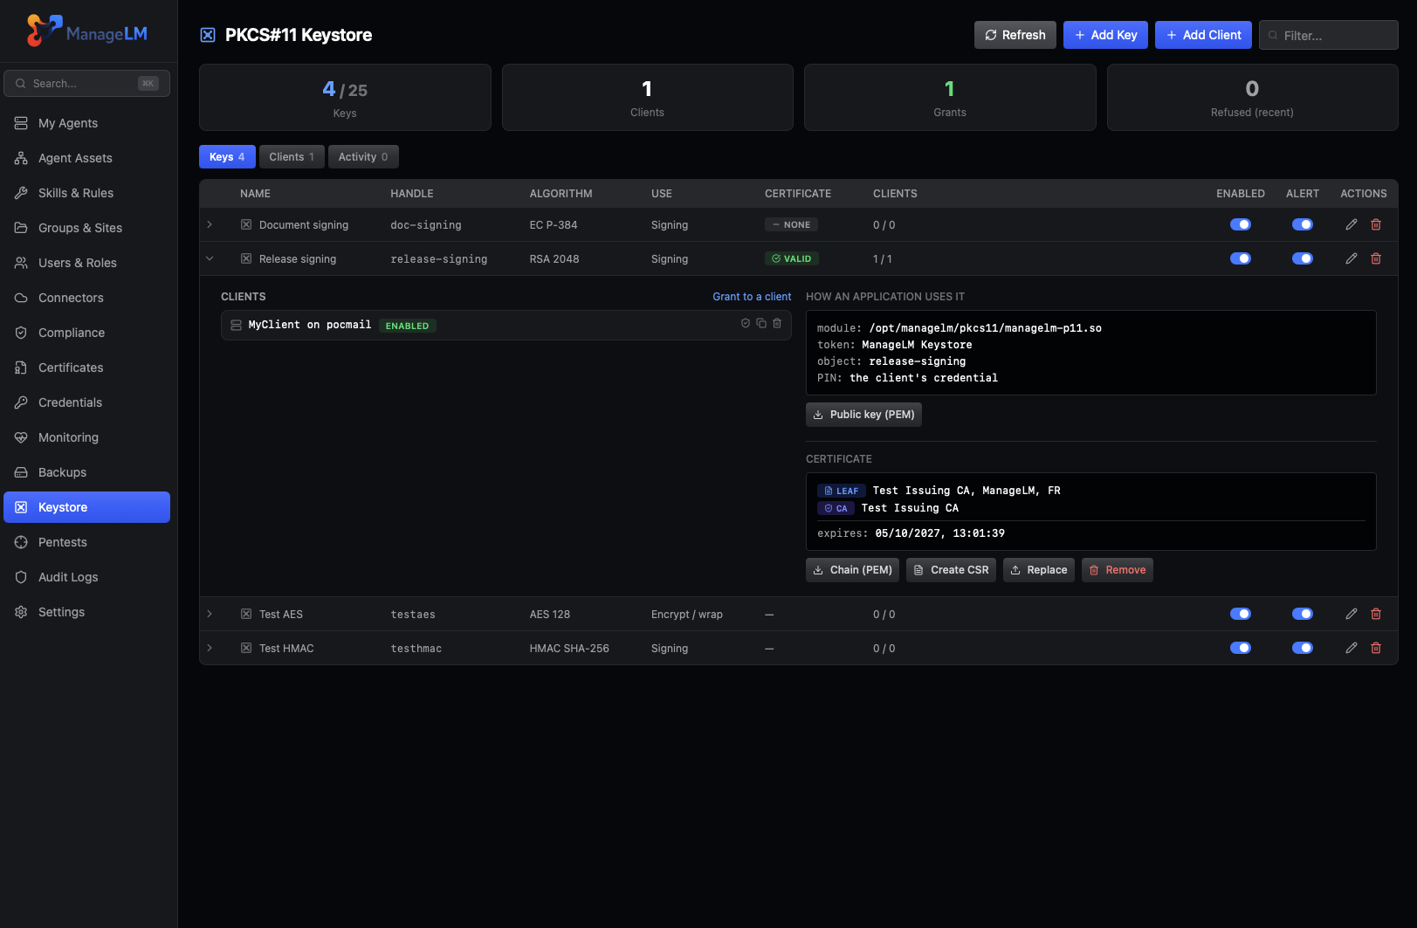
Task: Open Credentials in the sidebar
Action: coord(86,402)
